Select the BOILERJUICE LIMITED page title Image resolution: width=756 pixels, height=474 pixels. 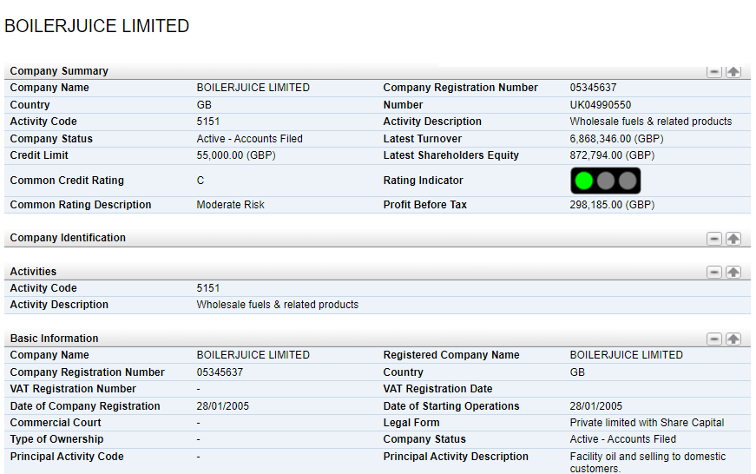coord(97,26)
